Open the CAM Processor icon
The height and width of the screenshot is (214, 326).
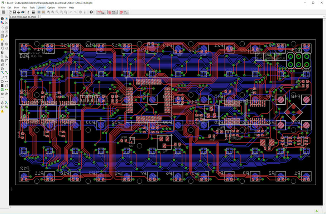point(23,12)
